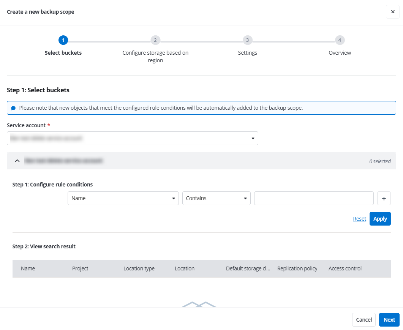The width and height of the screenshot is (403, 330).
Task: Click the step 1 Select buckets circle
Action: (x=63, y=40)
